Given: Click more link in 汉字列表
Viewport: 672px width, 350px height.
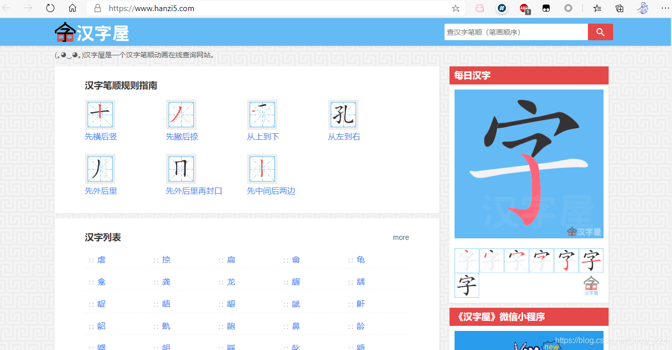Looking at the screenshot, I should 401,237.
